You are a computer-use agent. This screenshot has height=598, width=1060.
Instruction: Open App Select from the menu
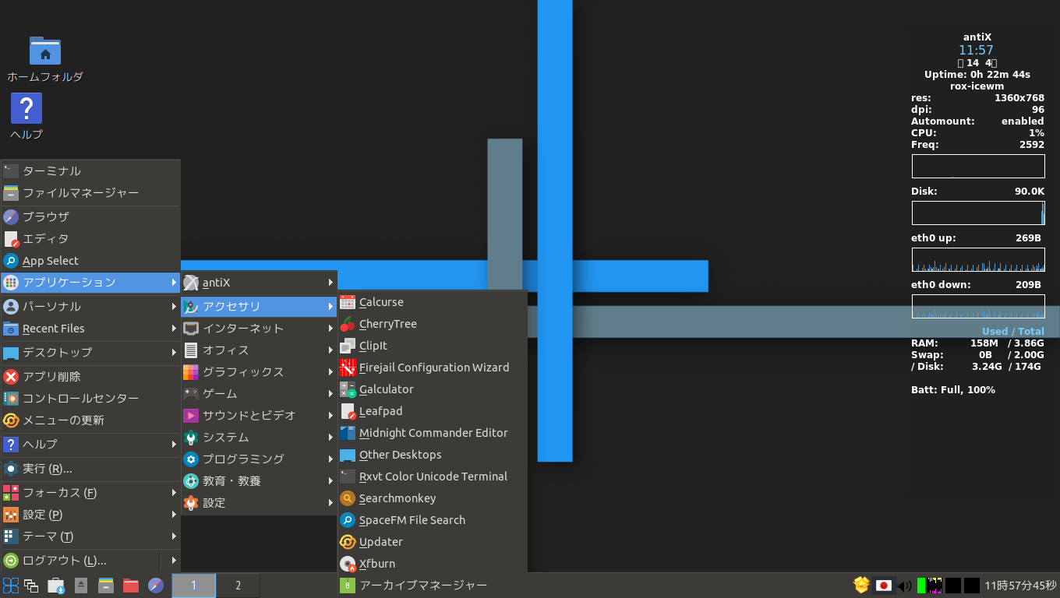(x=90, y=261)
